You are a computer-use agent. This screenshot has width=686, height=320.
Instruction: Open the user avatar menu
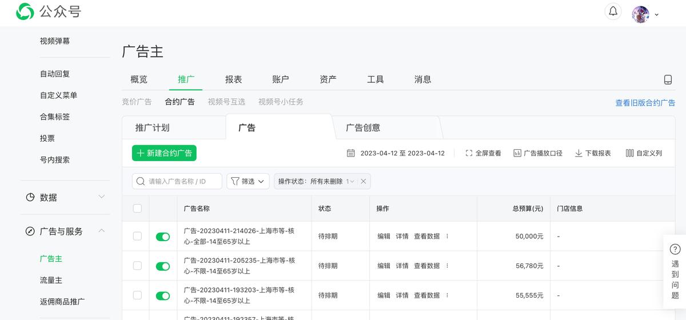(640, 14)
